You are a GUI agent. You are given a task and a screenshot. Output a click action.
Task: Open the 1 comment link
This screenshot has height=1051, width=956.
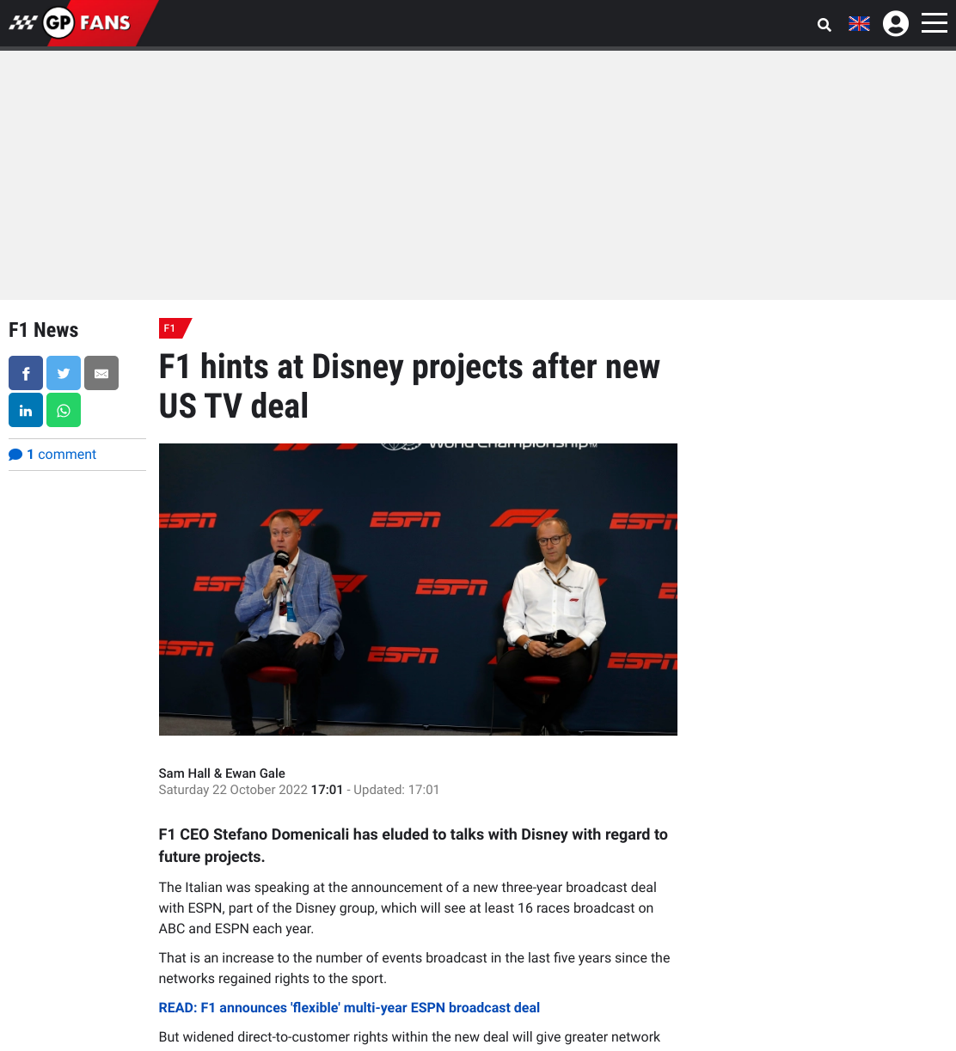tap(52, 455)
